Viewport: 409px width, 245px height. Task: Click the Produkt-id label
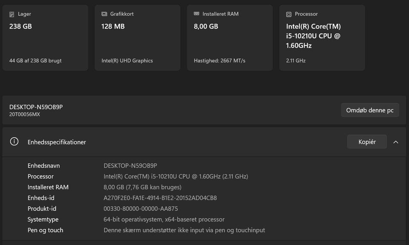click(42, 208)
